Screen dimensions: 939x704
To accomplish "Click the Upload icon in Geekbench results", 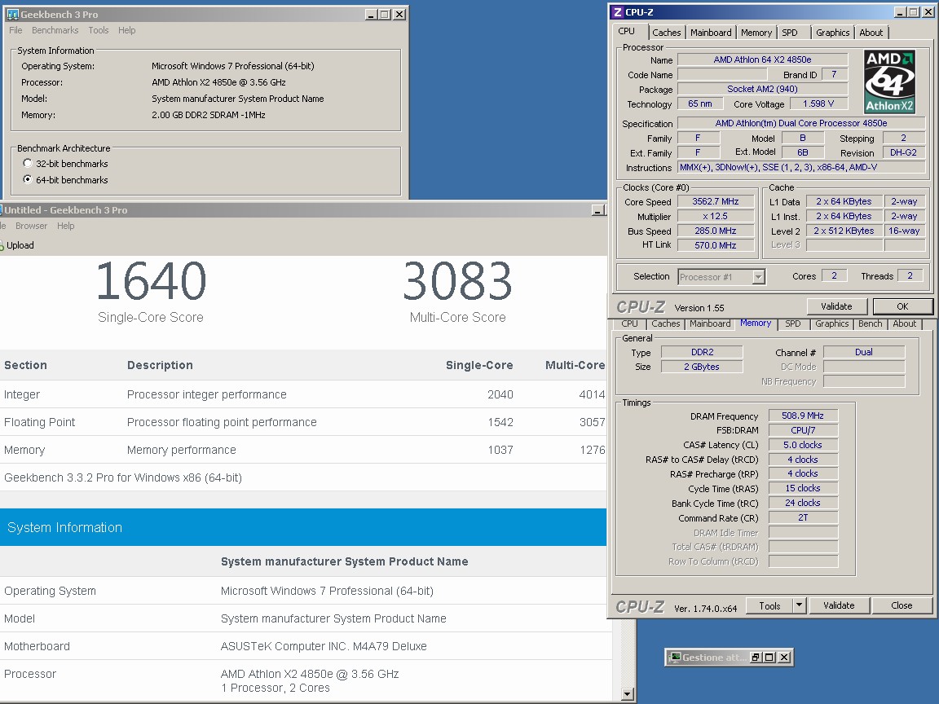I will [x=2, y=245].
